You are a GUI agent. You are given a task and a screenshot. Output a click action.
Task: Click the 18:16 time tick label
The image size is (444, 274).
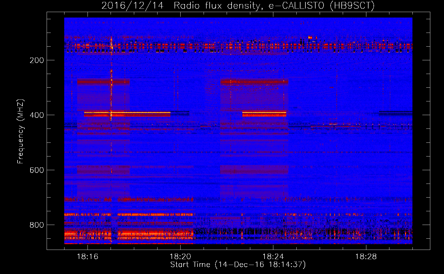(88, 256)
